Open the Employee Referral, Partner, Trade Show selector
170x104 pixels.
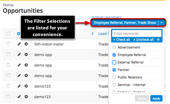pos(125,23)
